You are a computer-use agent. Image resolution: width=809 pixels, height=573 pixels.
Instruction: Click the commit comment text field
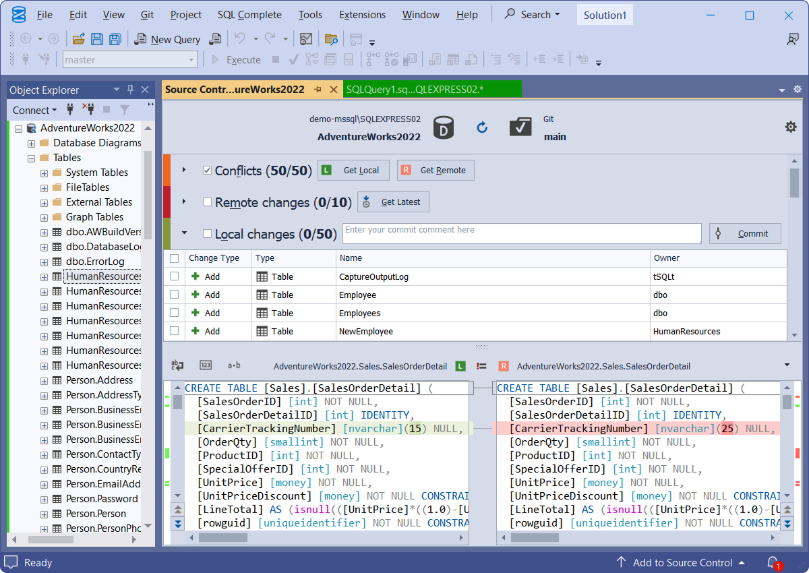[522, 233]
